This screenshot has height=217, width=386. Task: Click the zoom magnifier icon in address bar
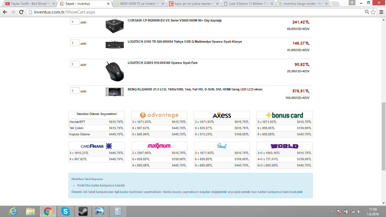click(367, 12)
